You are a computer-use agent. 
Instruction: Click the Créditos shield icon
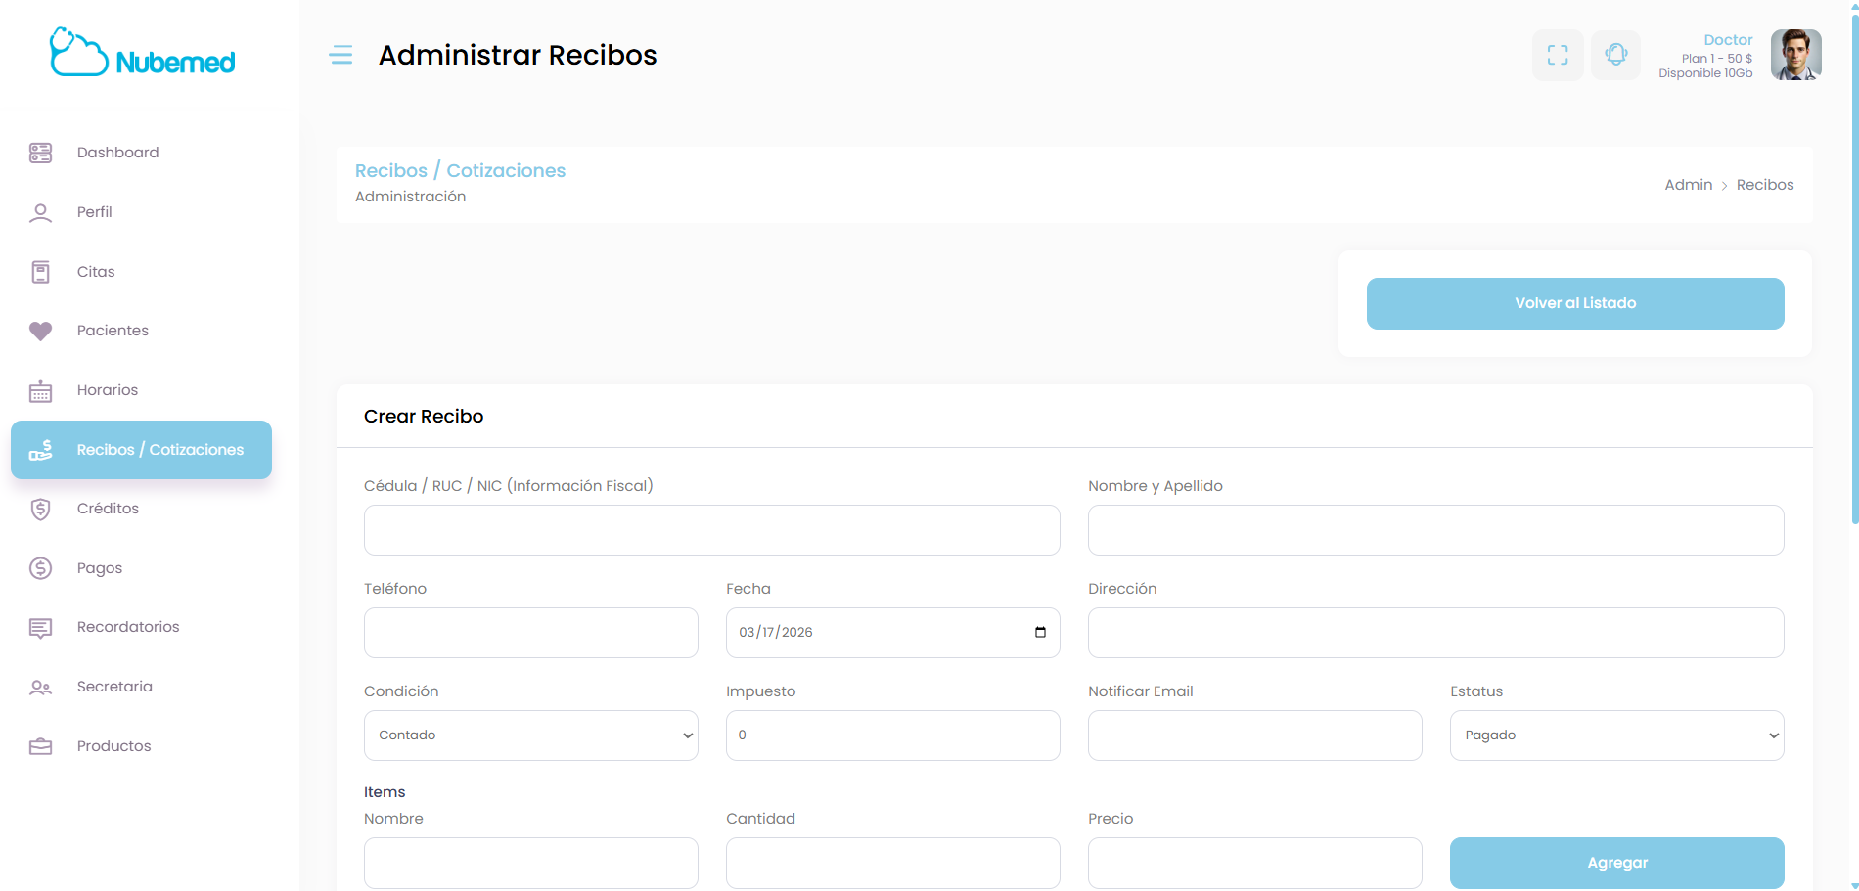tap(40, 509)
